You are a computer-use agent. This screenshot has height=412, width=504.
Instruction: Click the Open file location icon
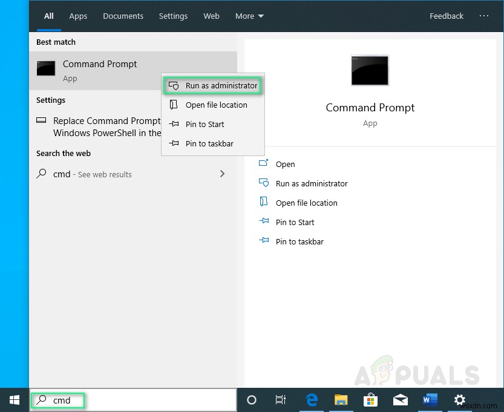click(264, 202)
